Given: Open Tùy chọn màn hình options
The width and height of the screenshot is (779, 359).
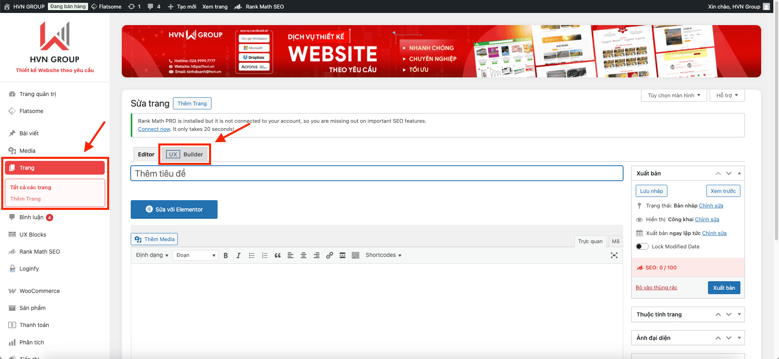Looking at the screenshot, I should point(674,96).
